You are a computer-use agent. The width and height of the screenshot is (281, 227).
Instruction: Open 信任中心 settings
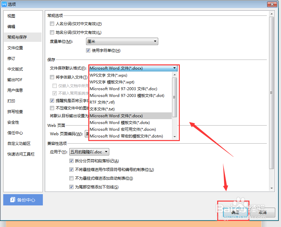pyautogui.click(x=15, y=133)
